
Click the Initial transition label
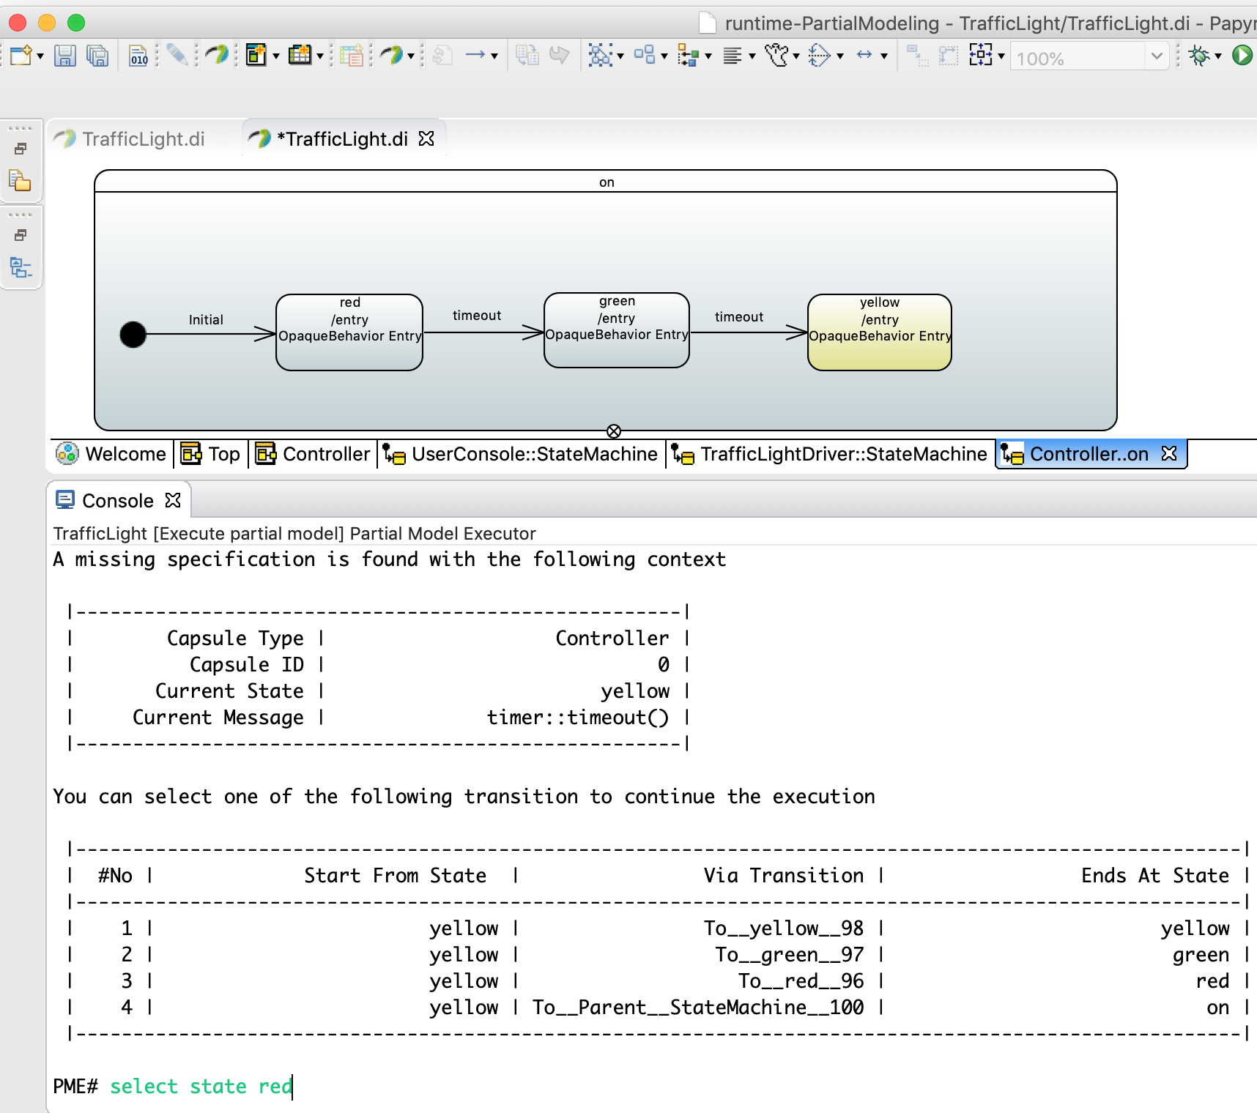point(206,320)
